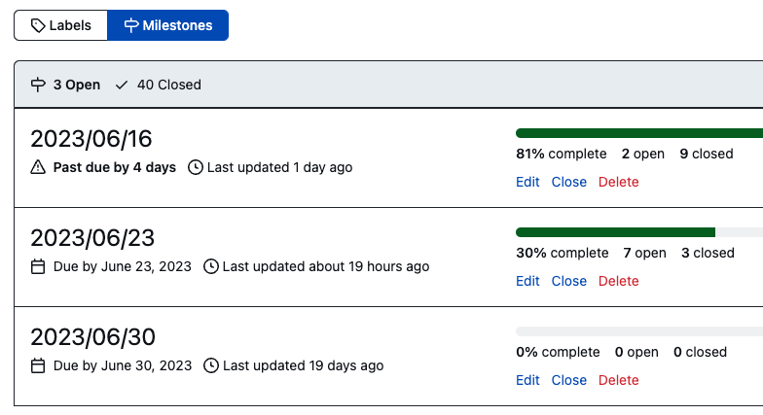Click clock icon next to updated 19 days ago
This screenshot has height=415, width=763.
coord(210,365)
